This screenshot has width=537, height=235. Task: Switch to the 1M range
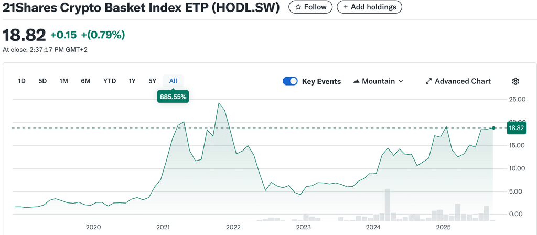[63, 81]
